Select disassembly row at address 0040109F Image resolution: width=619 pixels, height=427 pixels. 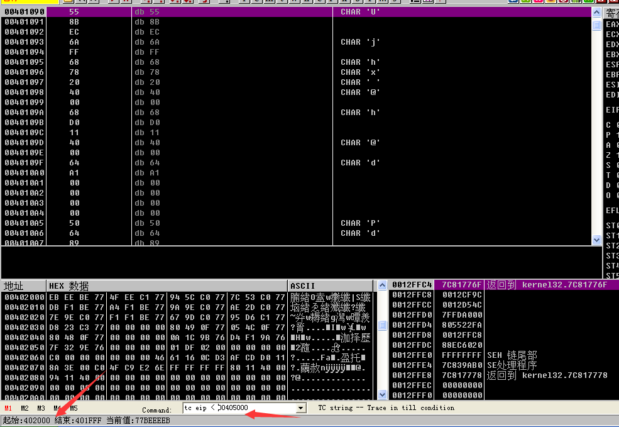point(189,163)
